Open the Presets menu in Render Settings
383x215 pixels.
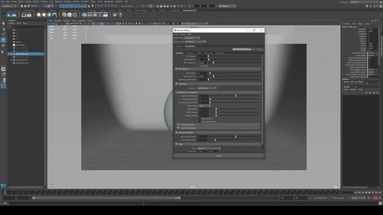[183, 35]
